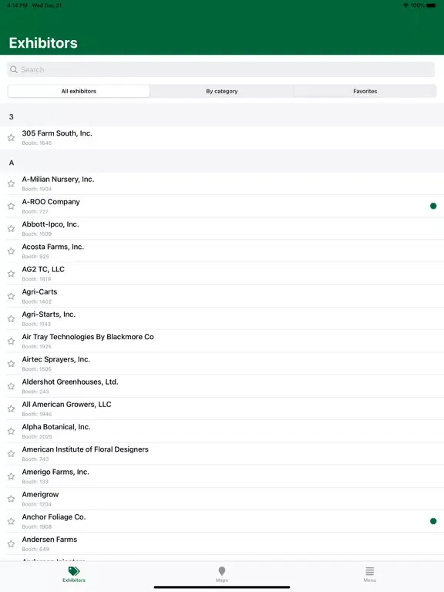The image size is (444, 592).
Task: Tap star icon for All American Growers
Action: click(x=12, y=409)
